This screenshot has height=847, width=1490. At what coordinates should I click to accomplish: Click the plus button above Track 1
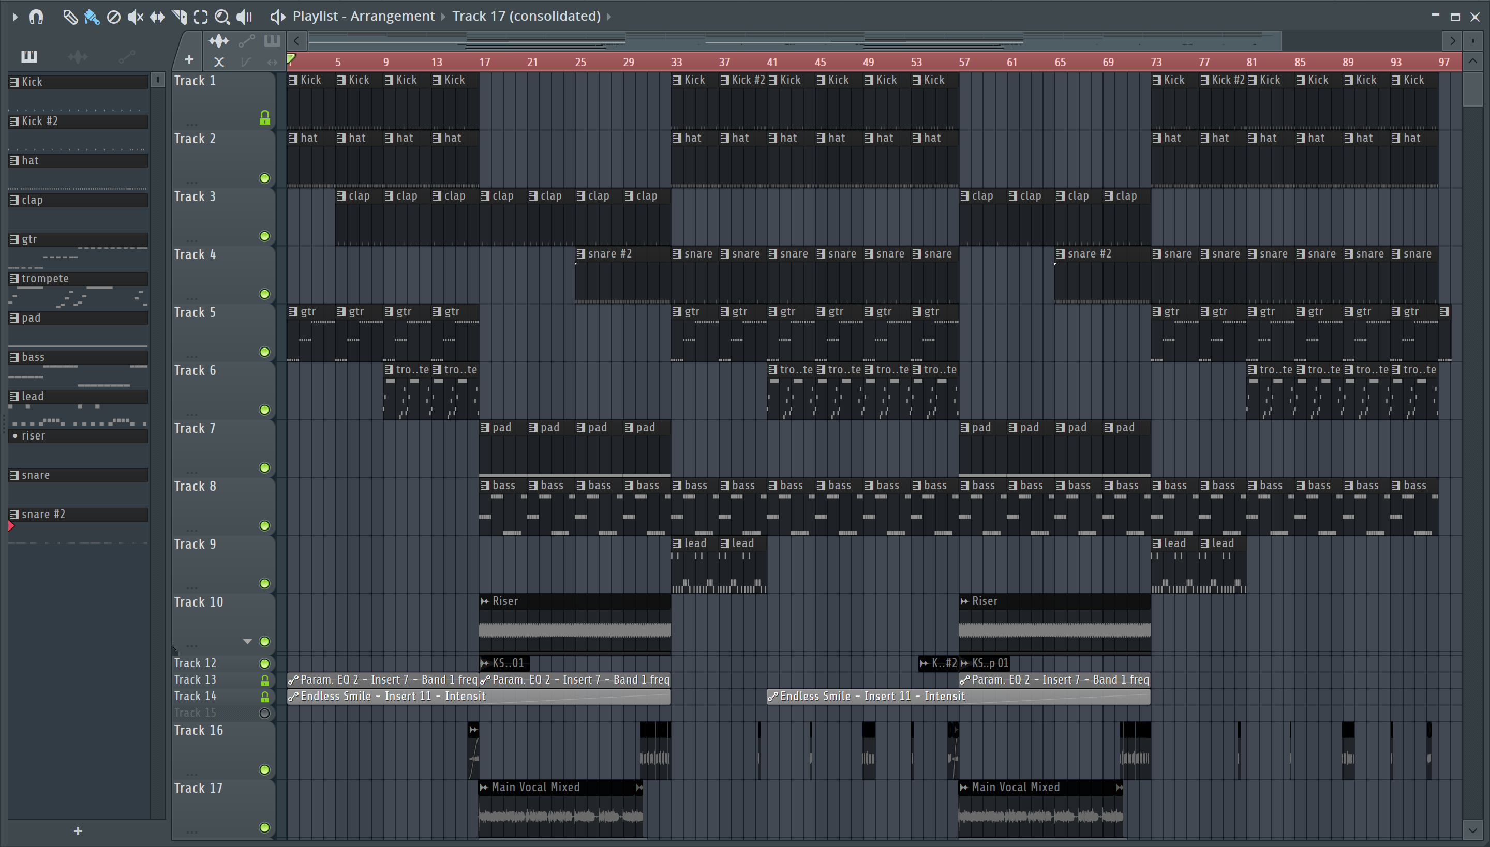tap(189, 59)
